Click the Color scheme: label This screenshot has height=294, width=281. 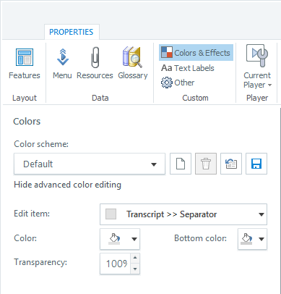pos(41,144)
